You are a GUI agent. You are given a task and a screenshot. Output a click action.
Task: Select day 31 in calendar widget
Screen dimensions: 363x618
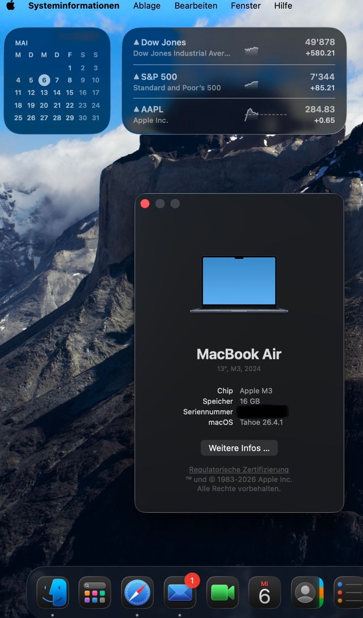[x=96, y=118]
